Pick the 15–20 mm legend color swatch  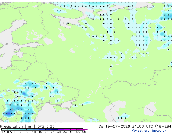tap(42, 129)
